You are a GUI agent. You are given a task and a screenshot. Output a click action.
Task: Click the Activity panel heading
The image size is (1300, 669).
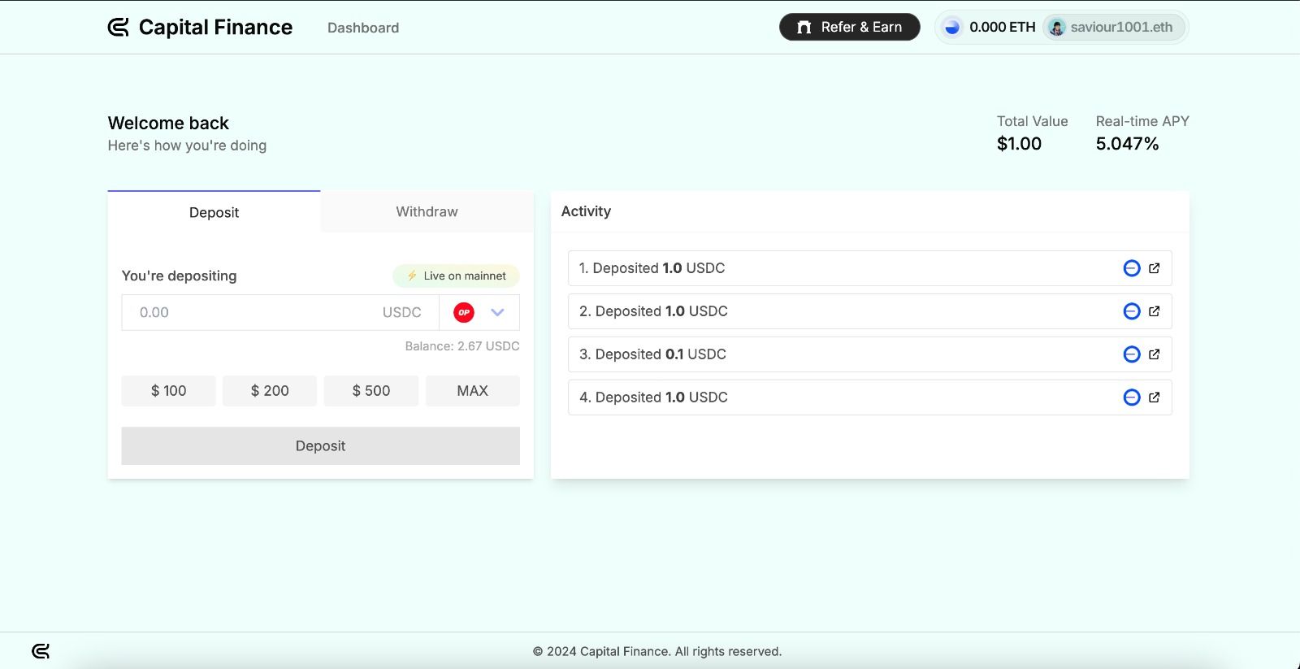click(x=587, y=211)
